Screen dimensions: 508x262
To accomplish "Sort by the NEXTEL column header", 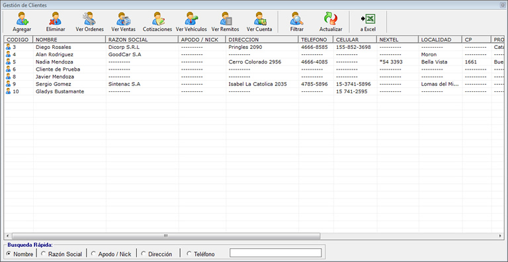I will pyautogui.click(x=398, y=40).
